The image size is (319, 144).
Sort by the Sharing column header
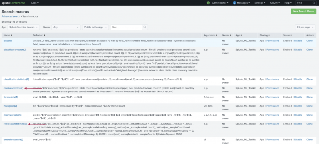tap(264, 35)
